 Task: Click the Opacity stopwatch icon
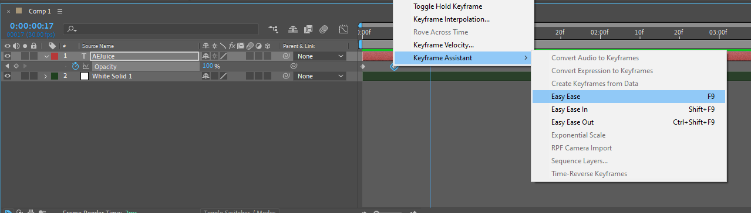(76, 66)
